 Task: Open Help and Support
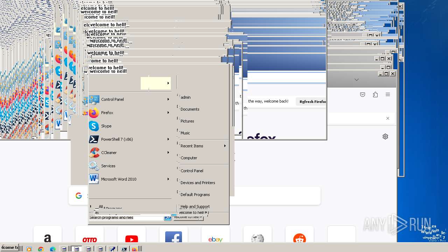[x=195, y=206]
